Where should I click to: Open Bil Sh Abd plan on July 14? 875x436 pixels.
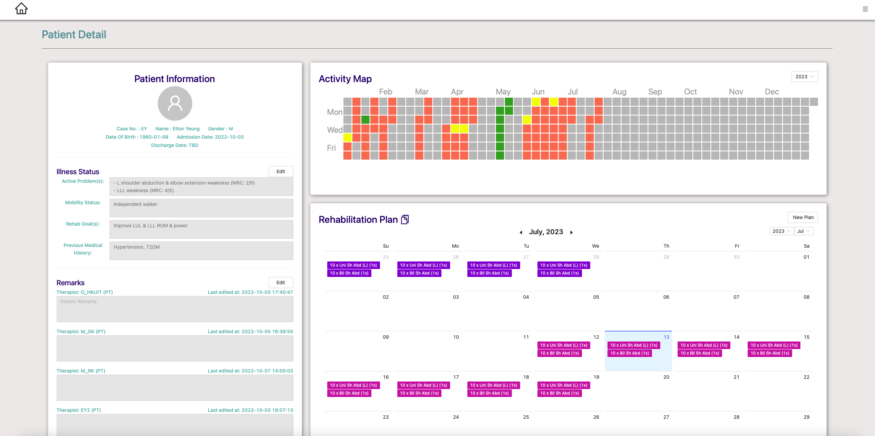click(700, 353)
